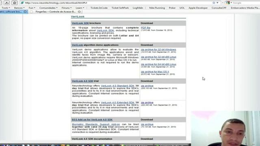
Task: Open the VeriLook SDK link in brochure description
Action: point(105,30)
